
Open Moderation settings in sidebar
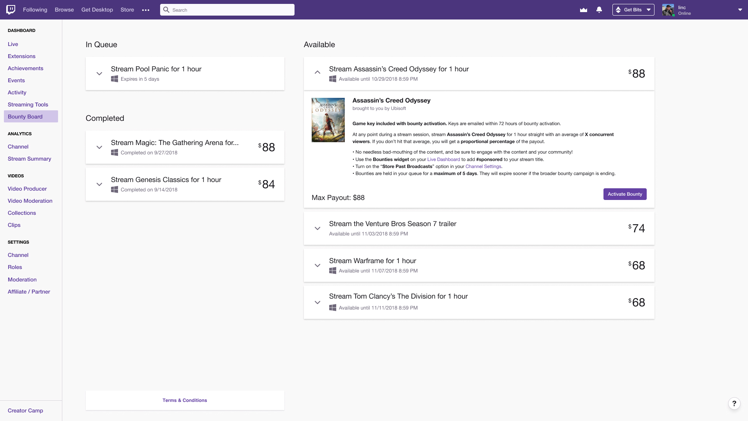pos(22,279)
